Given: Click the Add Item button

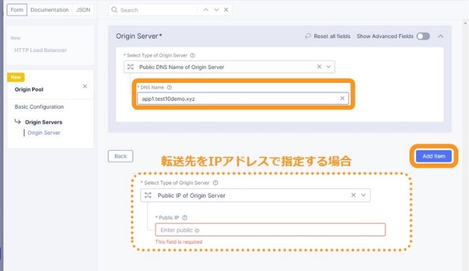Looking at the screenshot, I should (x=434, y=156).
